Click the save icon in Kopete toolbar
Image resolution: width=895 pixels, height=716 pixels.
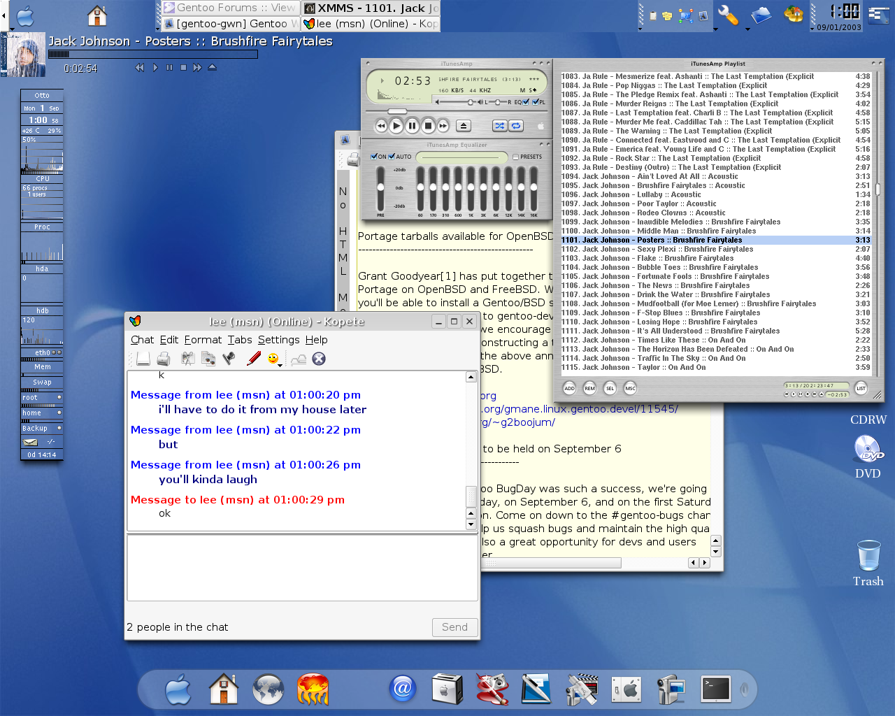143,359
